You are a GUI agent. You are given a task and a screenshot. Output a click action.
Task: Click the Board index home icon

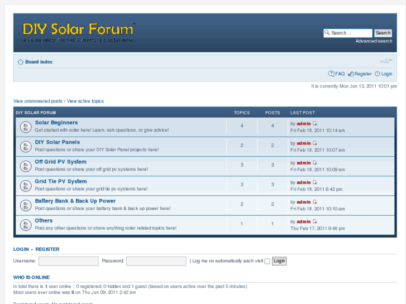[21, 62]
